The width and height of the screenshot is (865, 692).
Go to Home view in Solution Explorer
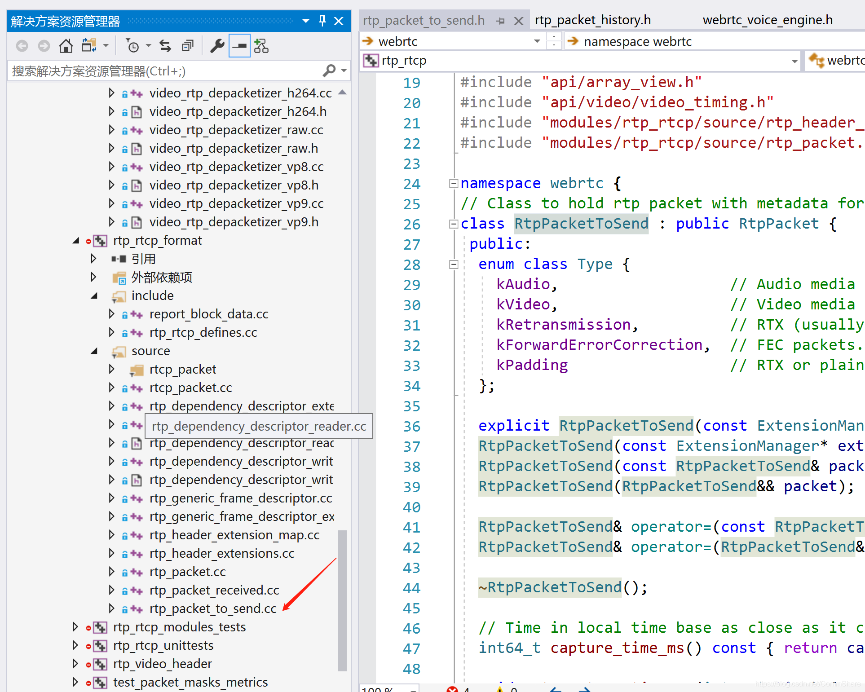pyautogui.click(x=66, y=46)
